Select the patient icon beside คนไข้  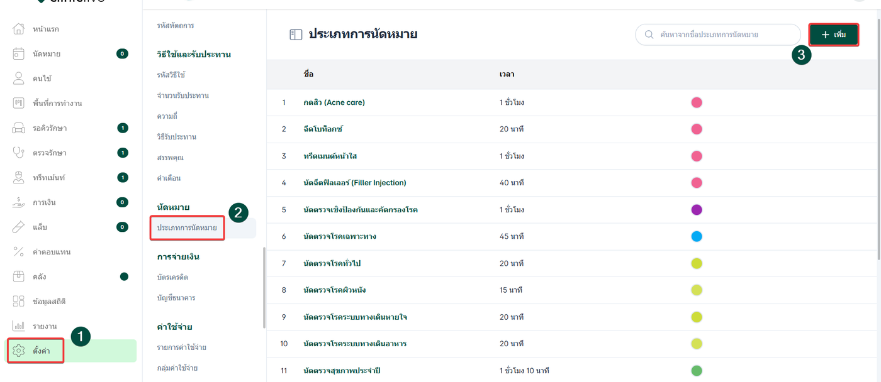19,79
